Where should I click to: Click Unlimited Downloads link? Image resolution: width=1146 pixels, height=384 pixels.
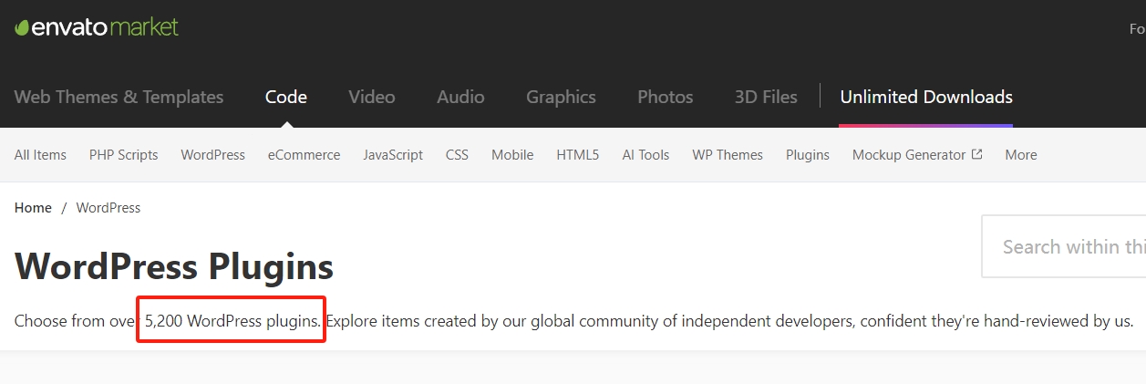tap(925, 97)
